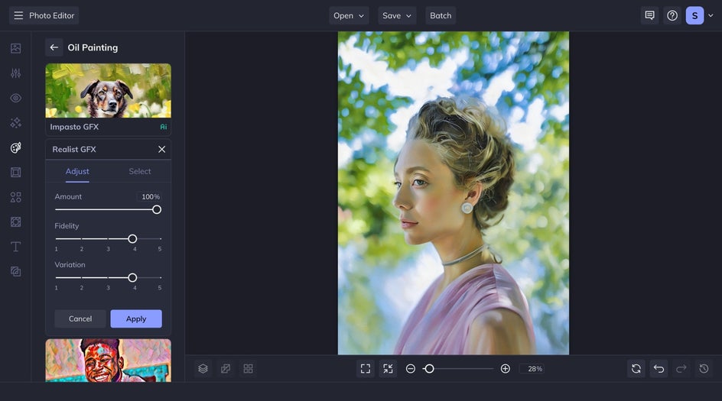Image resolution: width=722 pixels, height=401 pixels.
Task: Open the feedback comment icon
Action: [x=649, y=15]
